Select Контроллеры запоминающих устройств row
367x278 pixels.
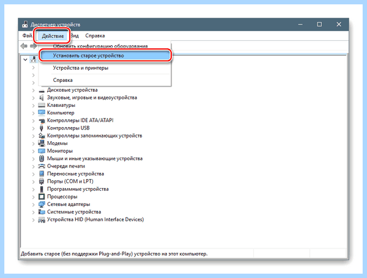coord(95,136)
